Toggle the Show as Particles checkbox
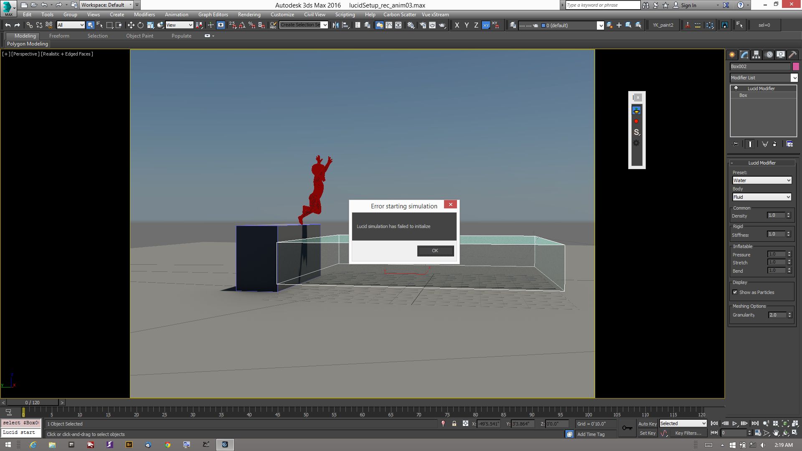The height and width of the screenshot is (451, 802). pos(735,292)
